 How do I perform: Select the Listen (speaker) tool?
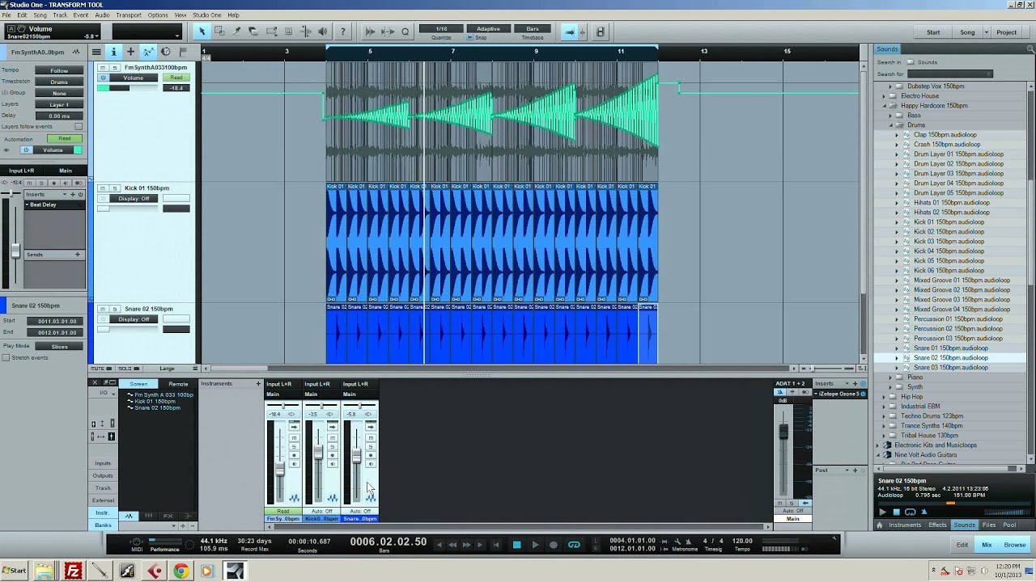click(x=323, y=32)
